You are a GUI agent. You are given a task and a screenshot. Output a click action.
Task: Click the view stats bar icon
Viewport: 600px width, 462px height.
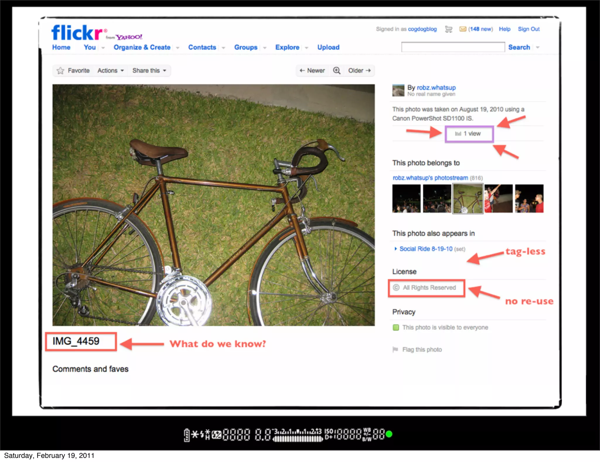click(458, 134)
